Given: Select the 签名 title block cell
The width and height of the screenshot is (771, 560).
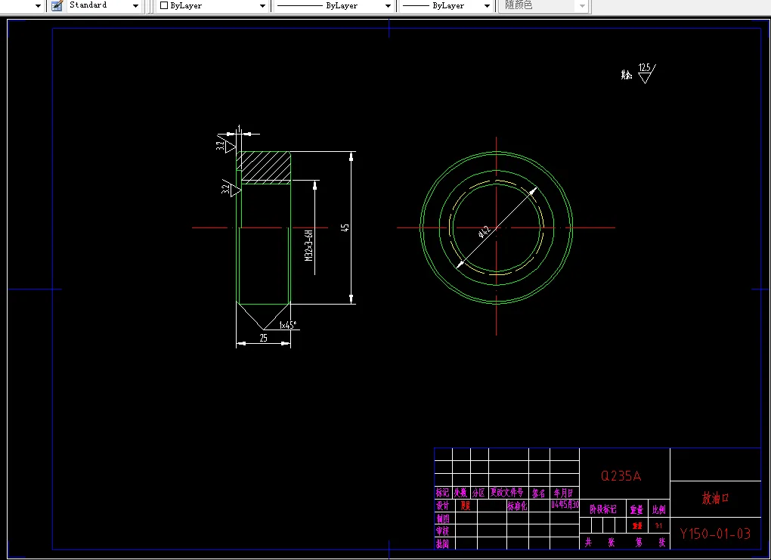Looking at the screenshot, I should pos(539,493).
